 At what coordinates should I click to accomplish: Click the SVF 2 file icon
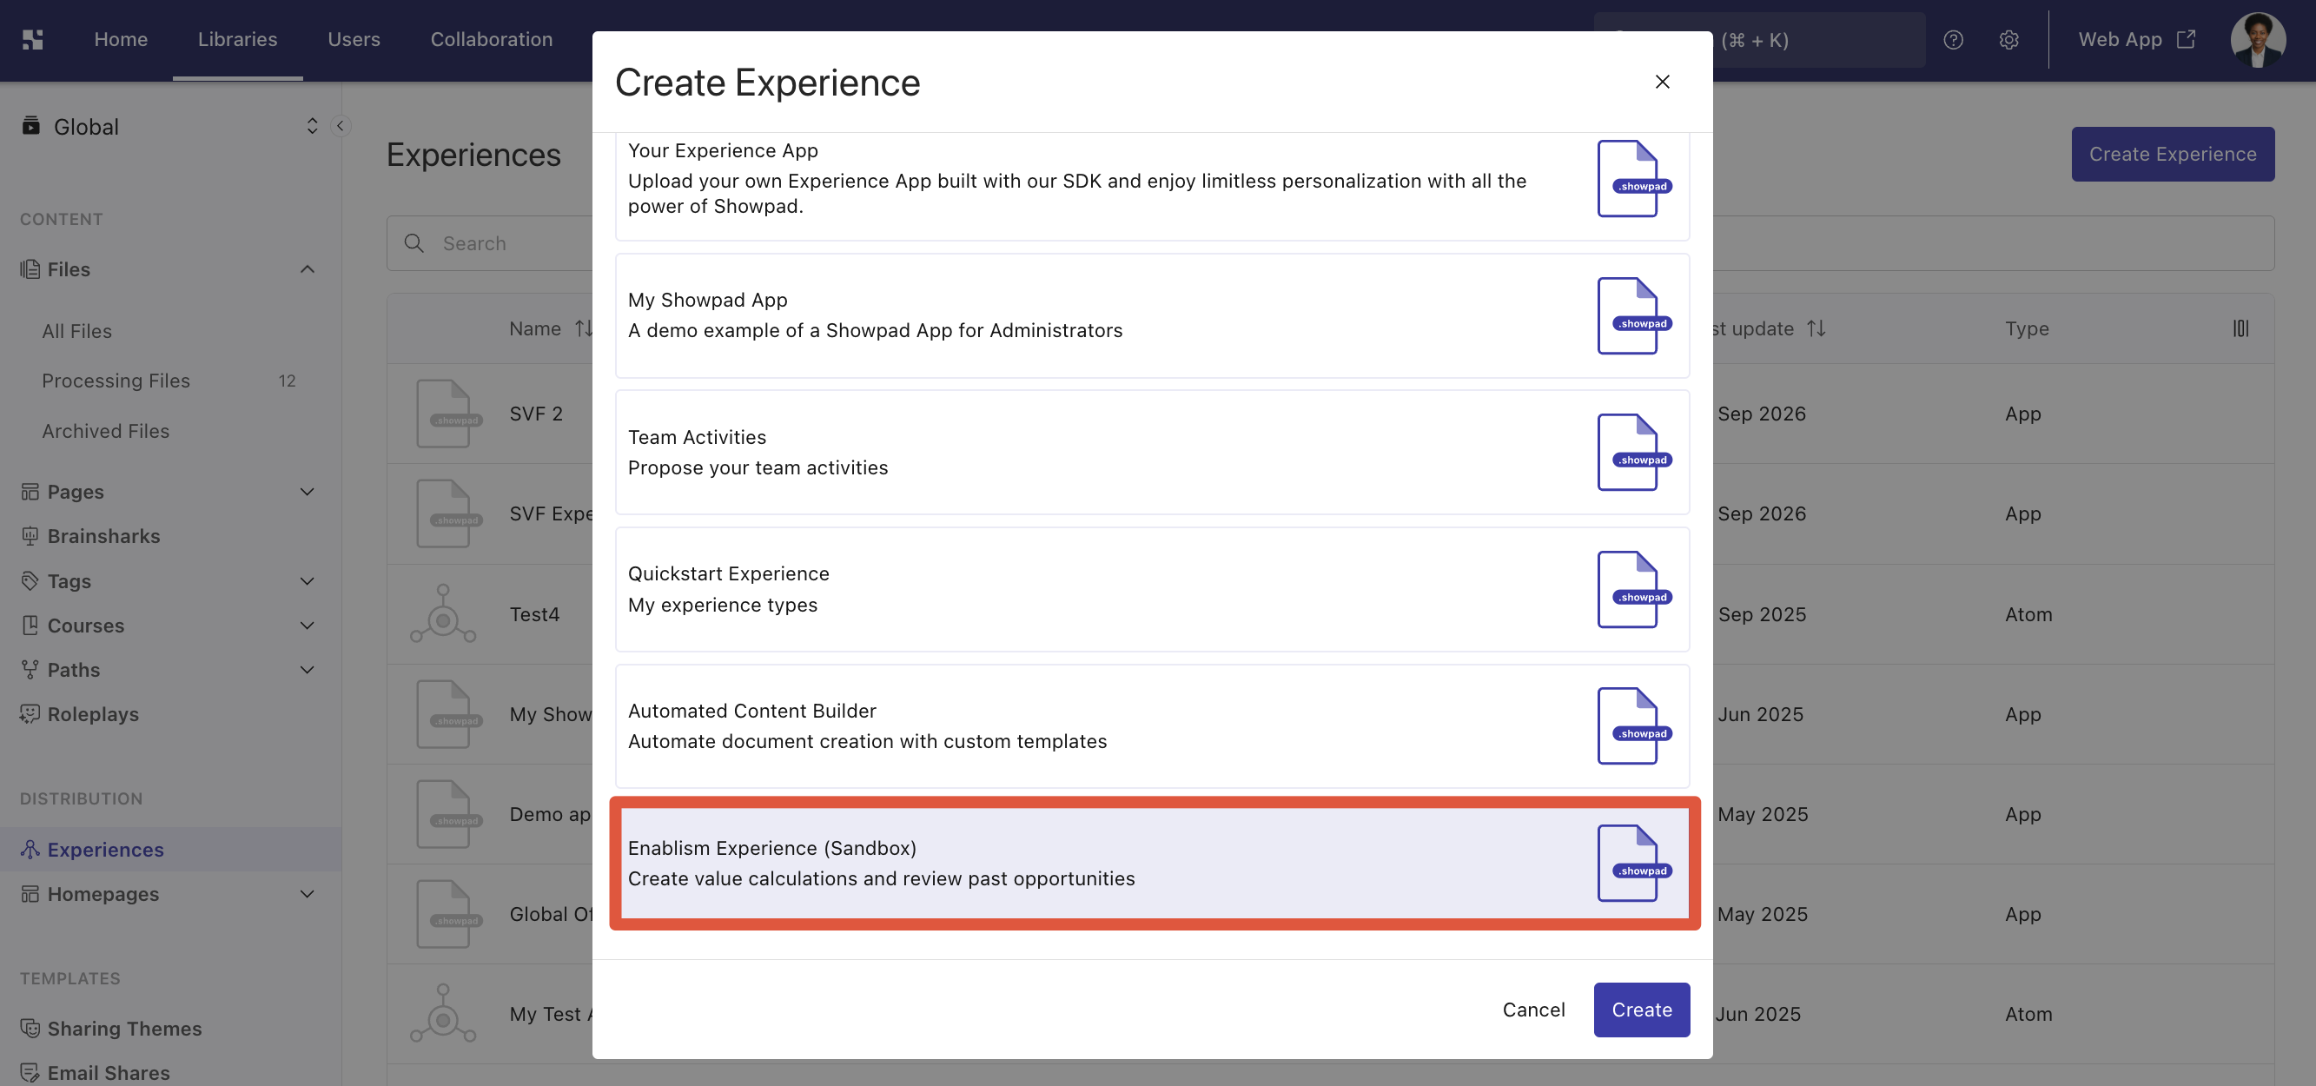(447, 414)
